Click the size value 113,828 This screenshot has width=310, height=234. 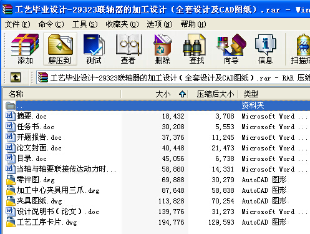172,201
